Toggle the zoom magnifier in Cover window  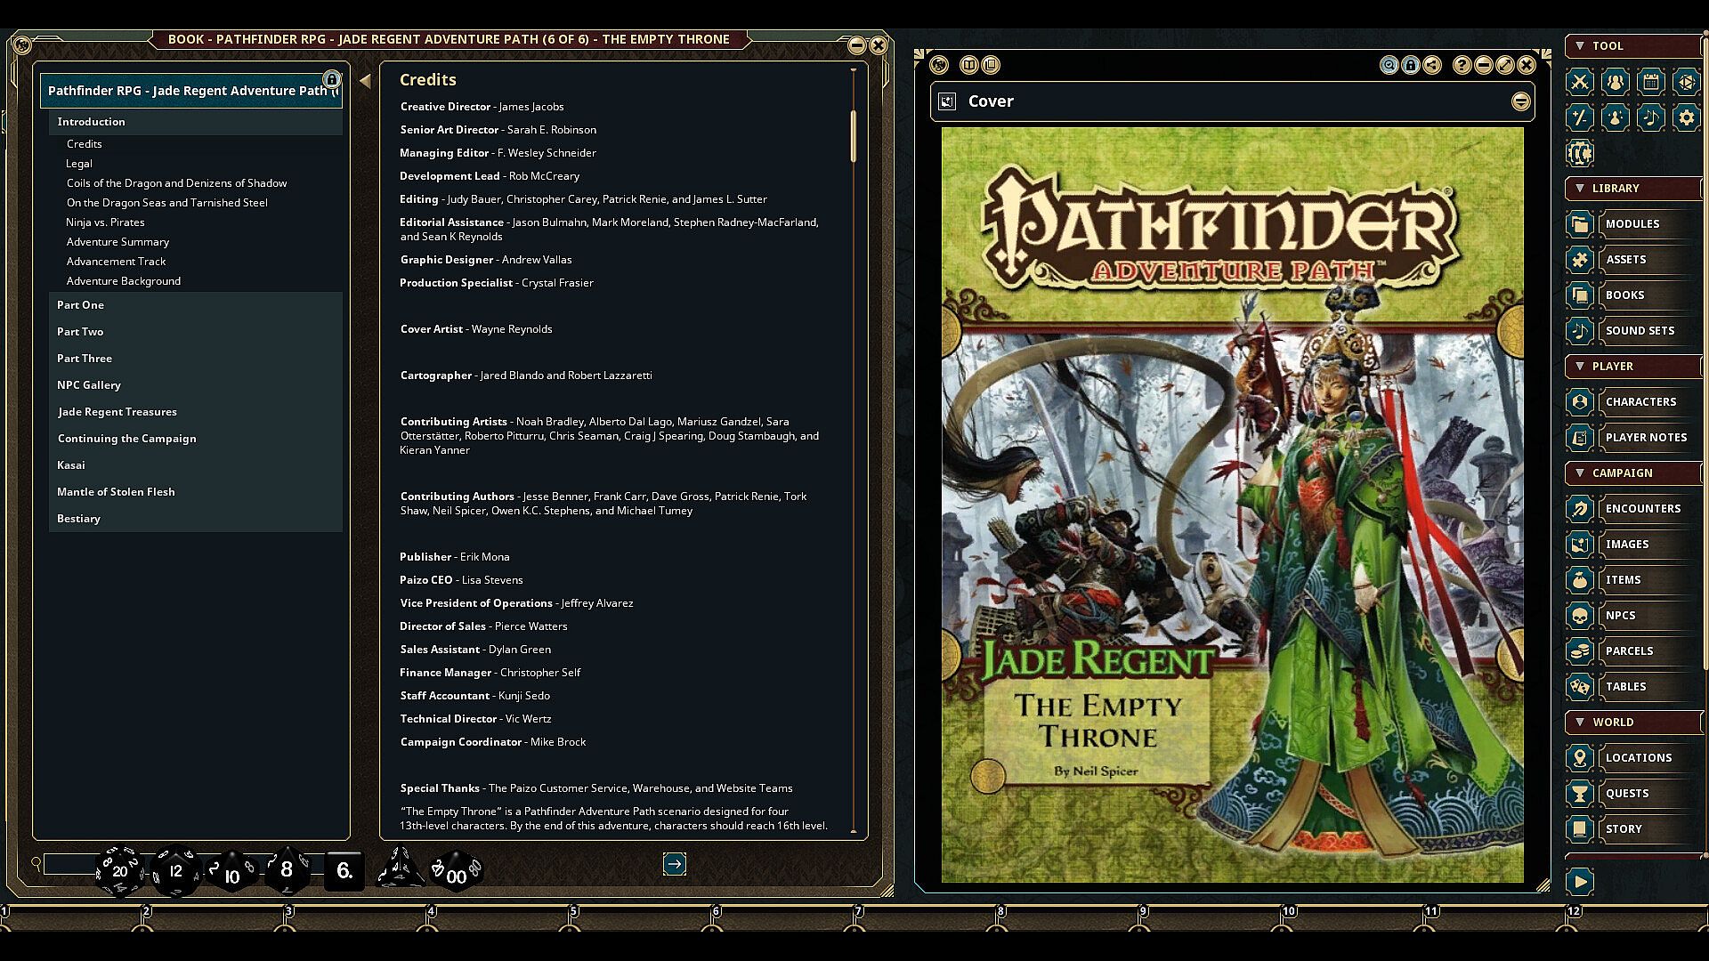coord(1389,65)
